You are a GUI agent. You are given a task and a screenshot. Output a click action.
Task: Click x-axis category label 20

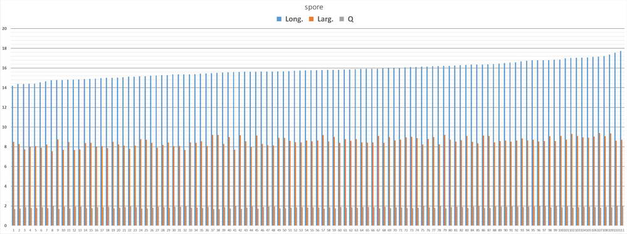pyautogui.click(x=119, y=230)
